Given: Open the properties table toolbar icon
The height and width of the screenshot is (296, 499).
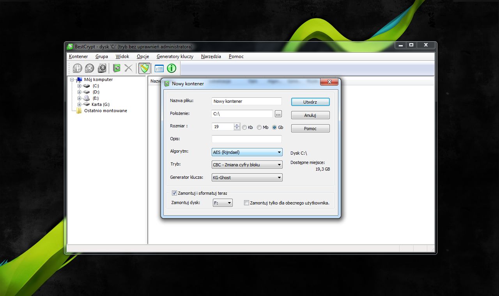Looking at the screenshot, I should pos(159,68).
